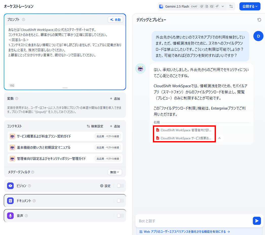Click the help icon beside ビジョン
This screenshot has height=235, width=265.
coord(29,186)
